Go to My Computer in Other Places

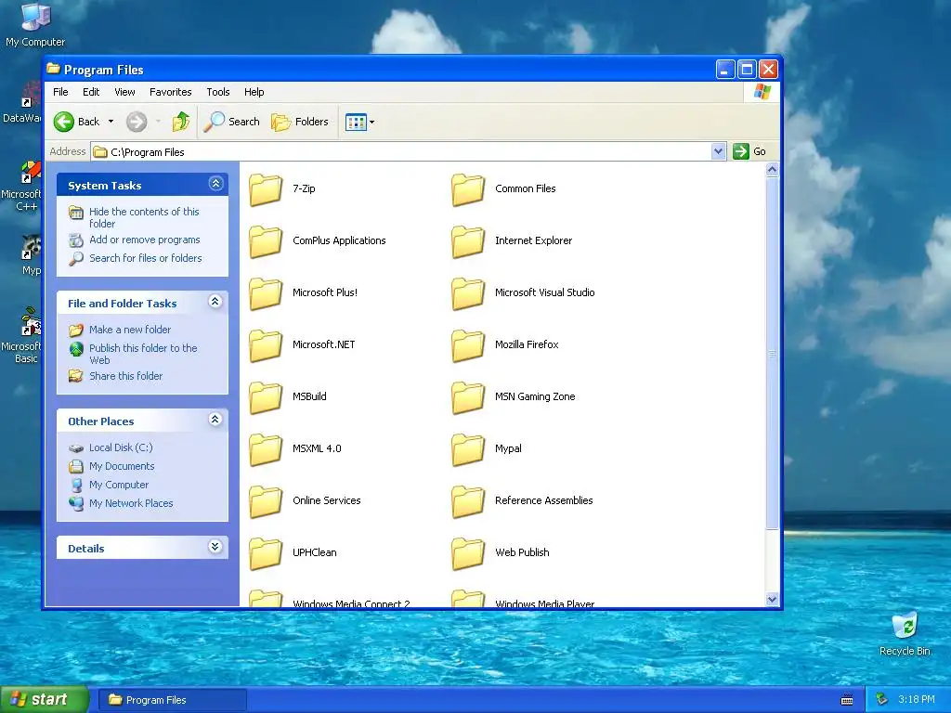(x=119, y=485)
